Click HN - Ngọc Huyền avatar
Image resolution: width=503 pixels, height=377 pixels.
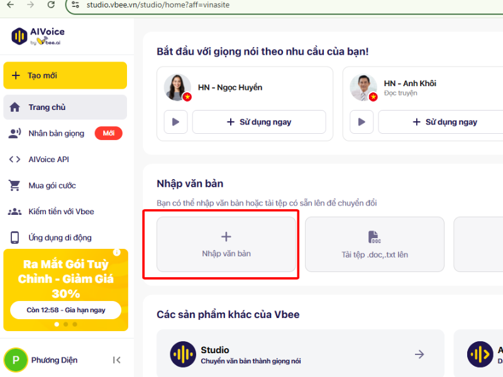(x=177, y=87)
